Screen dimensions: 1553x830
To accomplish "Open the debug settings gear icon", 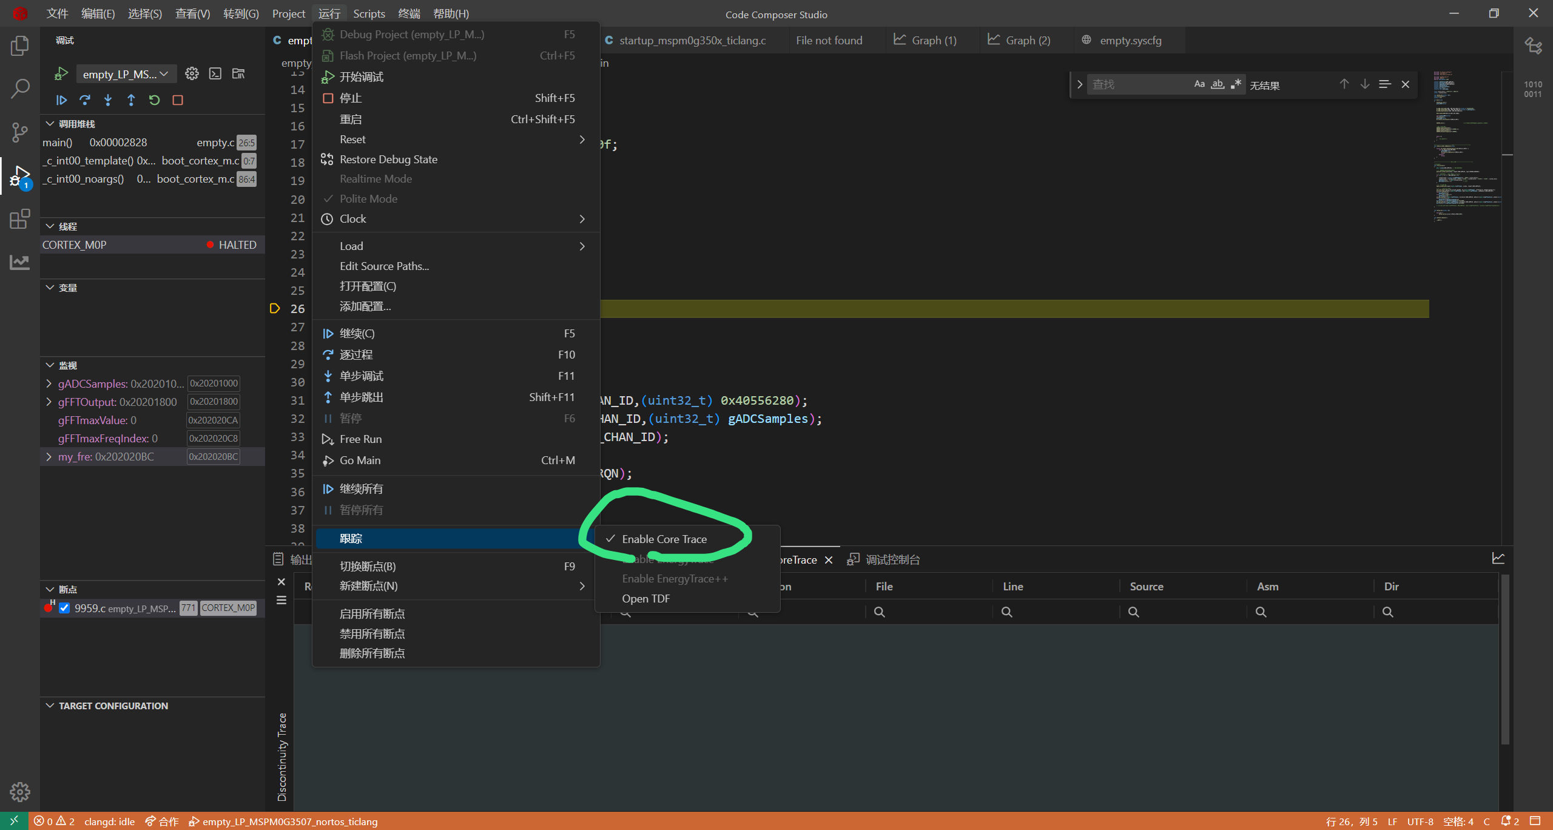I will (x=192, y=73).
